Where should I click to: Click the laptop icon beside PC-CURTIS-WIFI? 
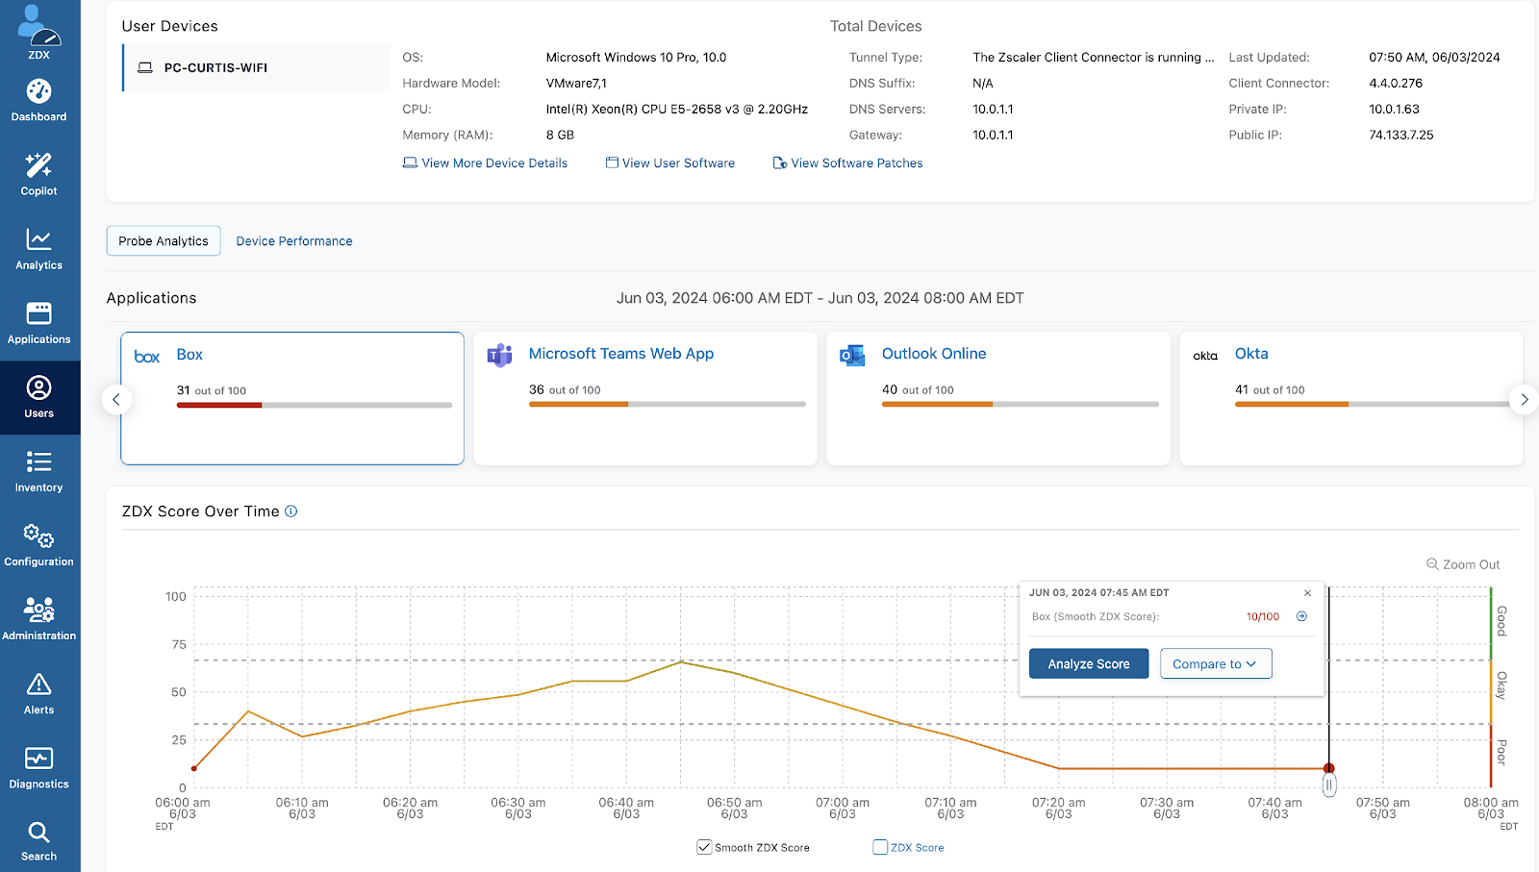pyautogui.click(x=145, y=68)
